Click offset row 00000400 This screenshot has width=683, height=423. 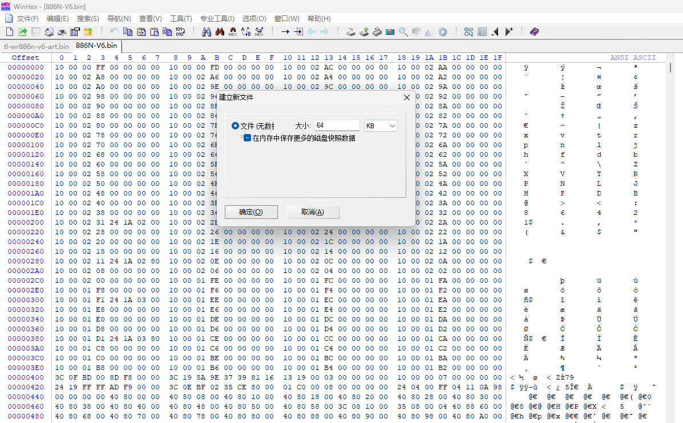[26, 377]
